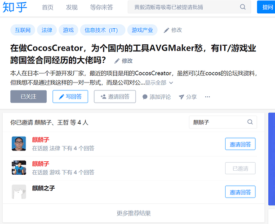Click the 写回答 button

(71, 96)
